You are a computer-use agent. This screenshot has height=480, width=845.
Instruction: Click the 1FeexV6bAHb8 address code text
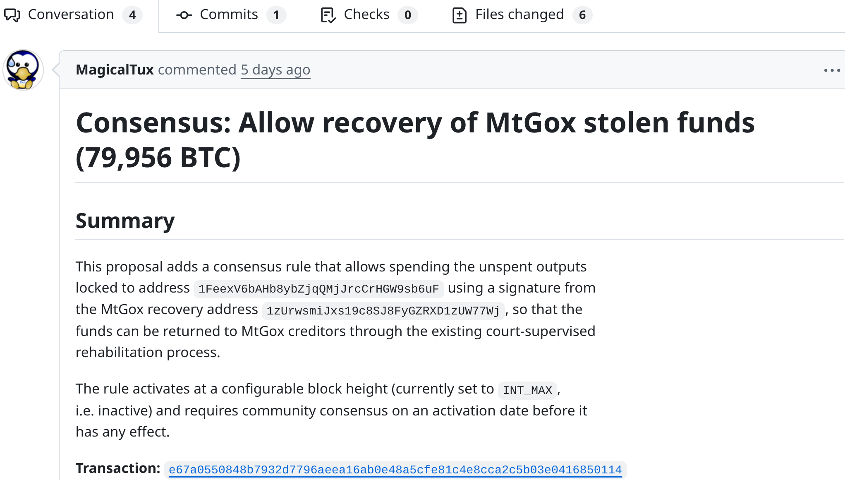click(x=318, y=289)
